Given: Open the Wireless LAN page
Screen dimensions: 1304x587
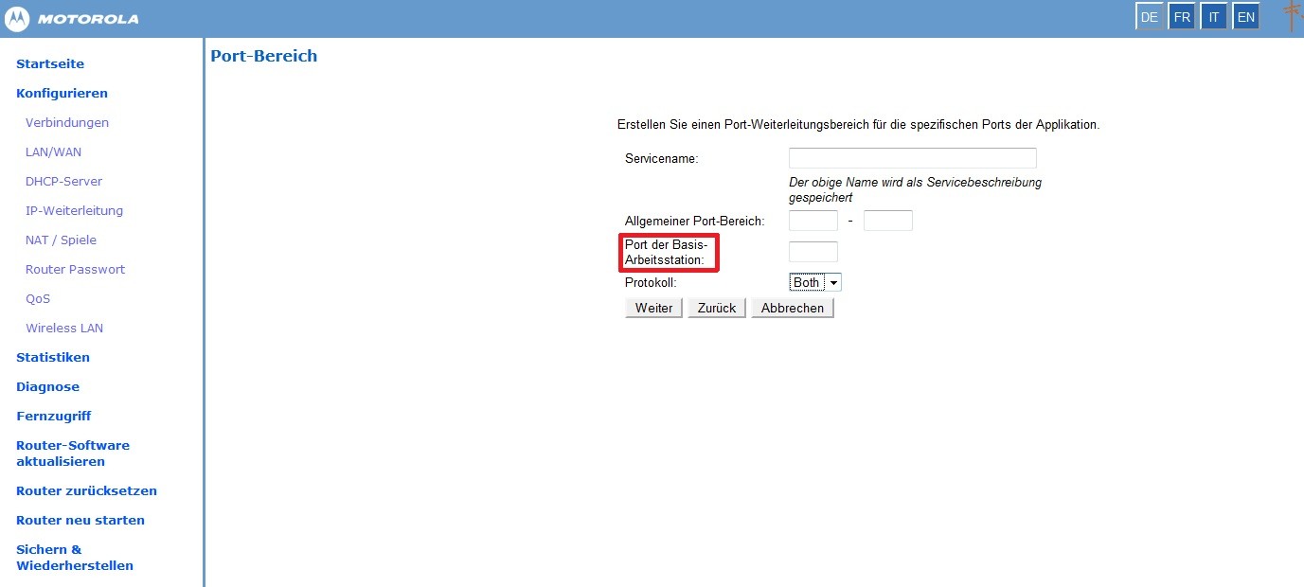Looking at the screenshot, I should (64, 328).
